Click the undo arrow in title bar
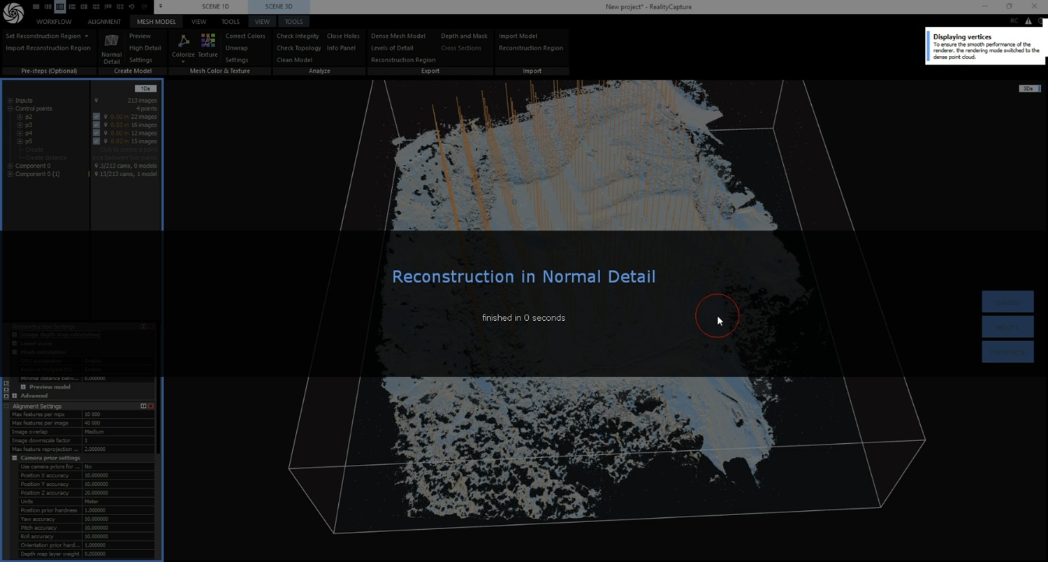The image size is (1048, 562). [x=131, y=6]
